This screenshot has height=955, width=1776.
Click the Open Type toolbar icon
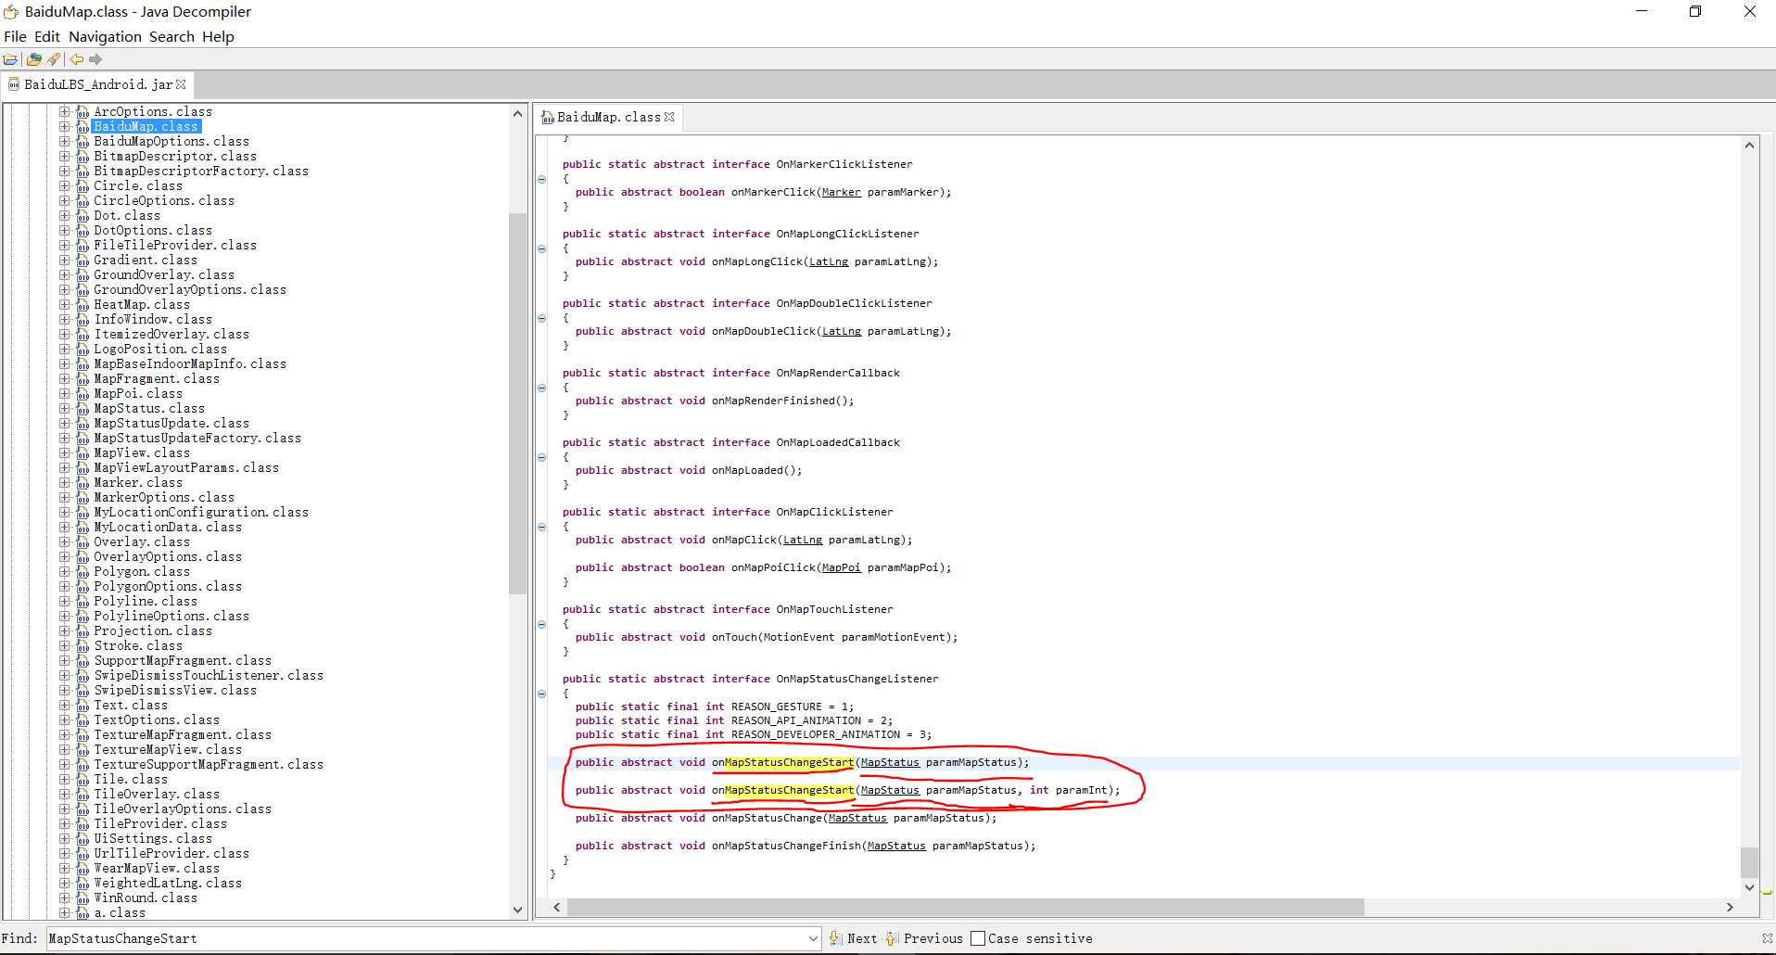click(34, 59)
